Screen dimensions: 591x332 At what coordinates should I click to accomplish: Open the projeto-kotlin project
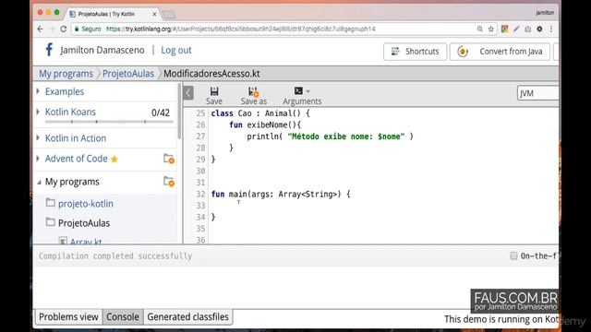(x=86, y=204)
